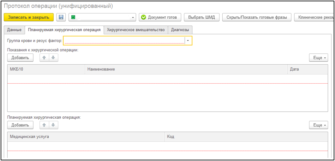Mark the document ready via Документ готов
Image resolution: width=335 pixels, height=161 pixels.
click(160, 17)
